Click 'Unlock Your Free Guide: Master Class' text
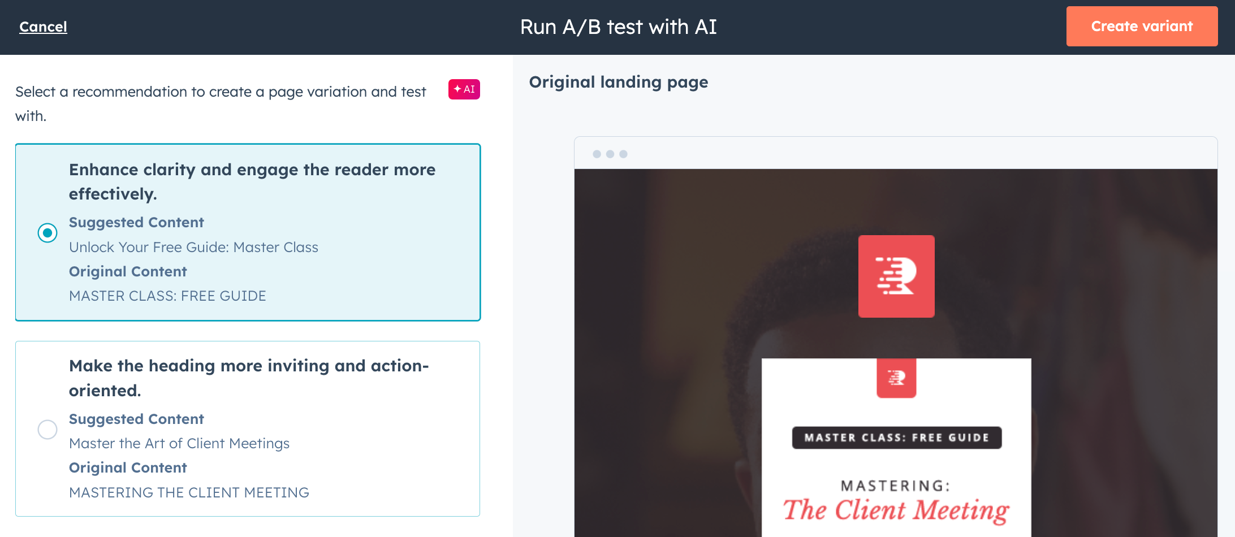Image resolution: width=1235 pixels, height=537 pixels. (x=193, y=247)
